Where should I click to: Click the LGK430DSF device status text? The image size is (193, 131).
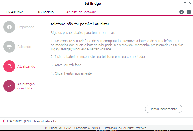click(x=31, y=121)
